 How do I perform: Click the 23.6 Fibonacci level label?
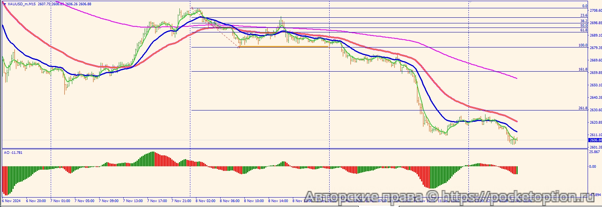click(x=583, y=15)
